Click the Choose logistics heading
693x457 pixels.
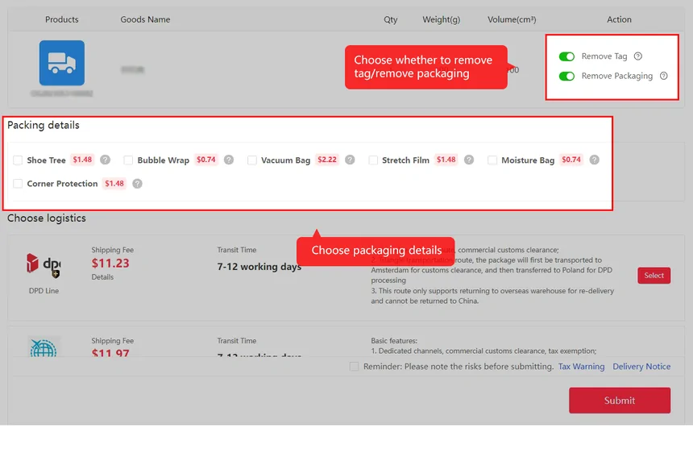coord(47,218)
